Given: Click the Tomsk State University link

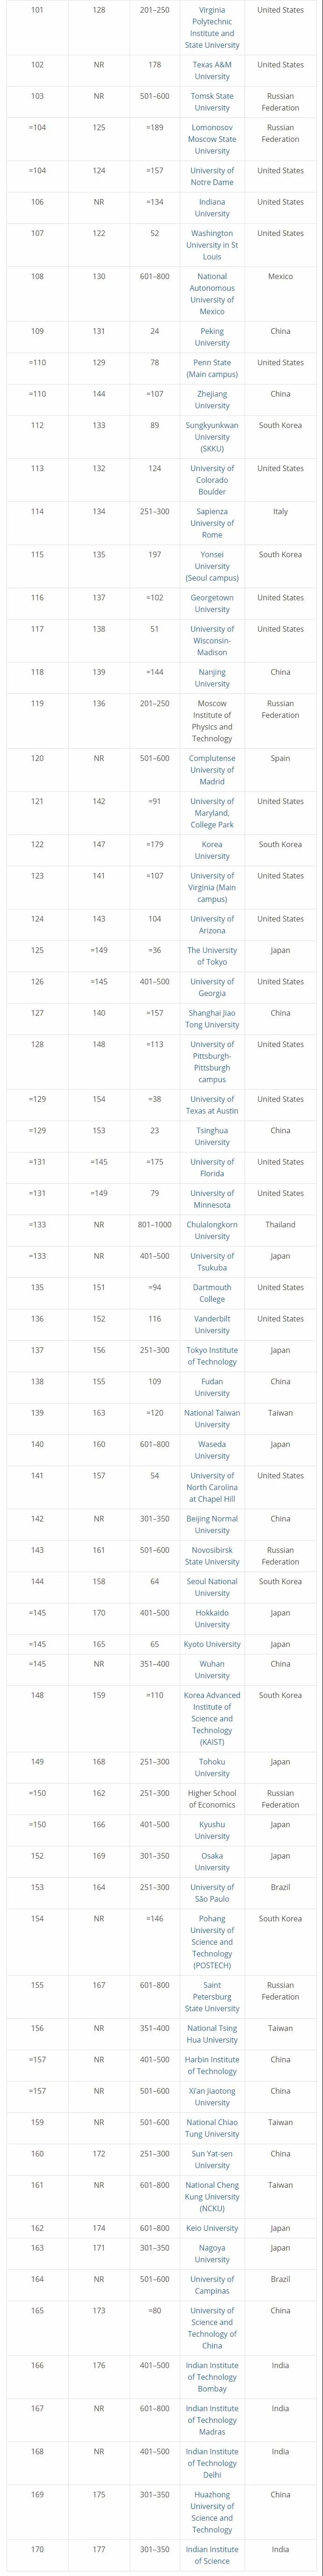Looking at the screenshot, I should [211, 102].
